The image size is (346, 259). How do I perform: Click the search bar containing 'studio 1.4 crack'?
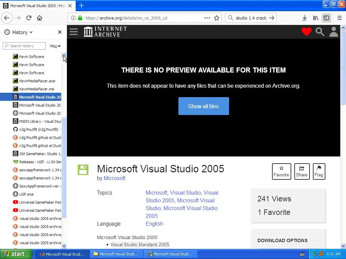251,18
